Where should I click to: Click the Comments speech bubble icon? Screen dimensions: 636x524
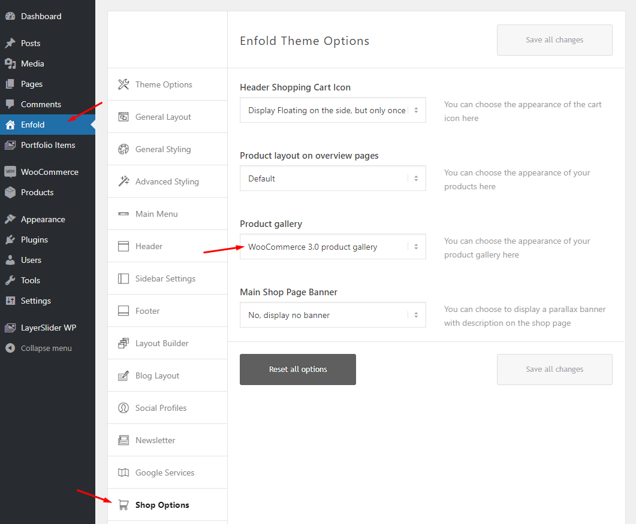(10, 104)
